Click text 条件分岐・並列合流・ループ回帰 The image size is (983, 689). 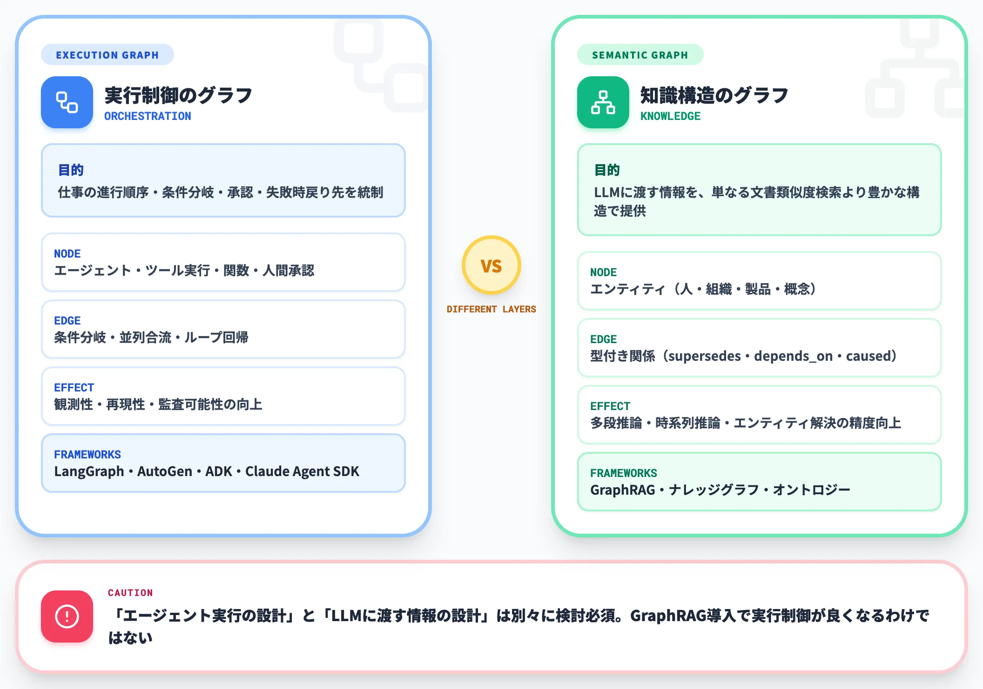[x=151, y=337]
